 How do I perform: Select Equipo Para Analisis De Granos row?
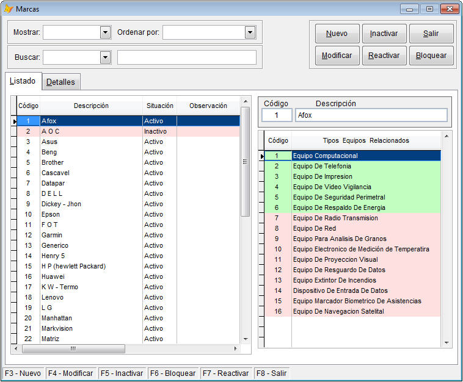click(x=352, y=239)
